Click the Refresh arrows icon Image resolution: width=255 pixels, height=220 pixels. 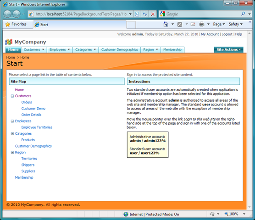tap(145, 14)
